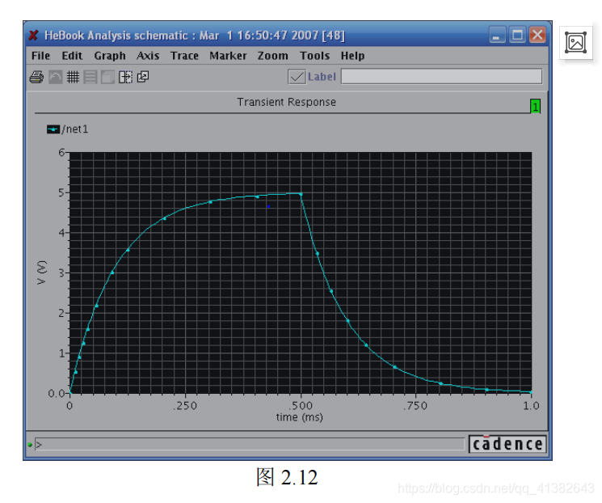Click the trace peak point at .500 ms
Image resolution: width=602 pixels, height=503 pixels.
pyautogui.click(x=301, y=194)
